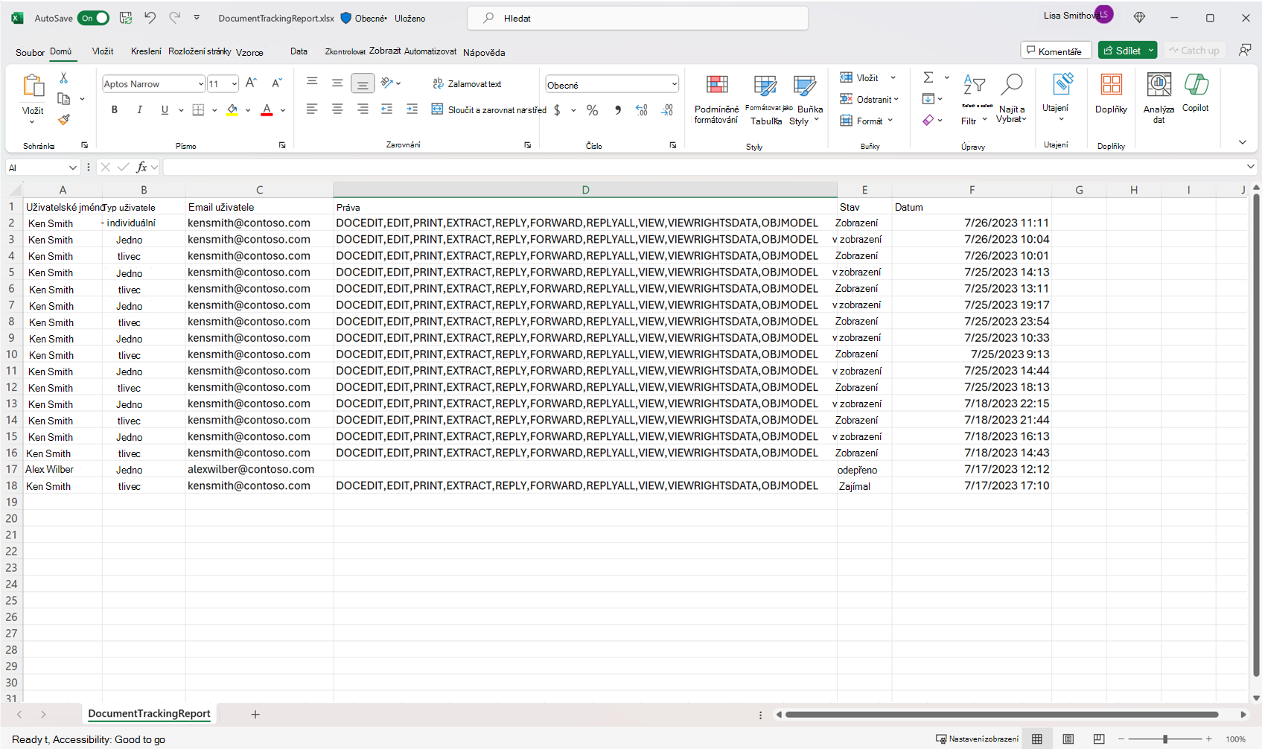The height and width of the screenshot is (749, 1262).
Task: Apply percent style format
Action: coord(592,110)
